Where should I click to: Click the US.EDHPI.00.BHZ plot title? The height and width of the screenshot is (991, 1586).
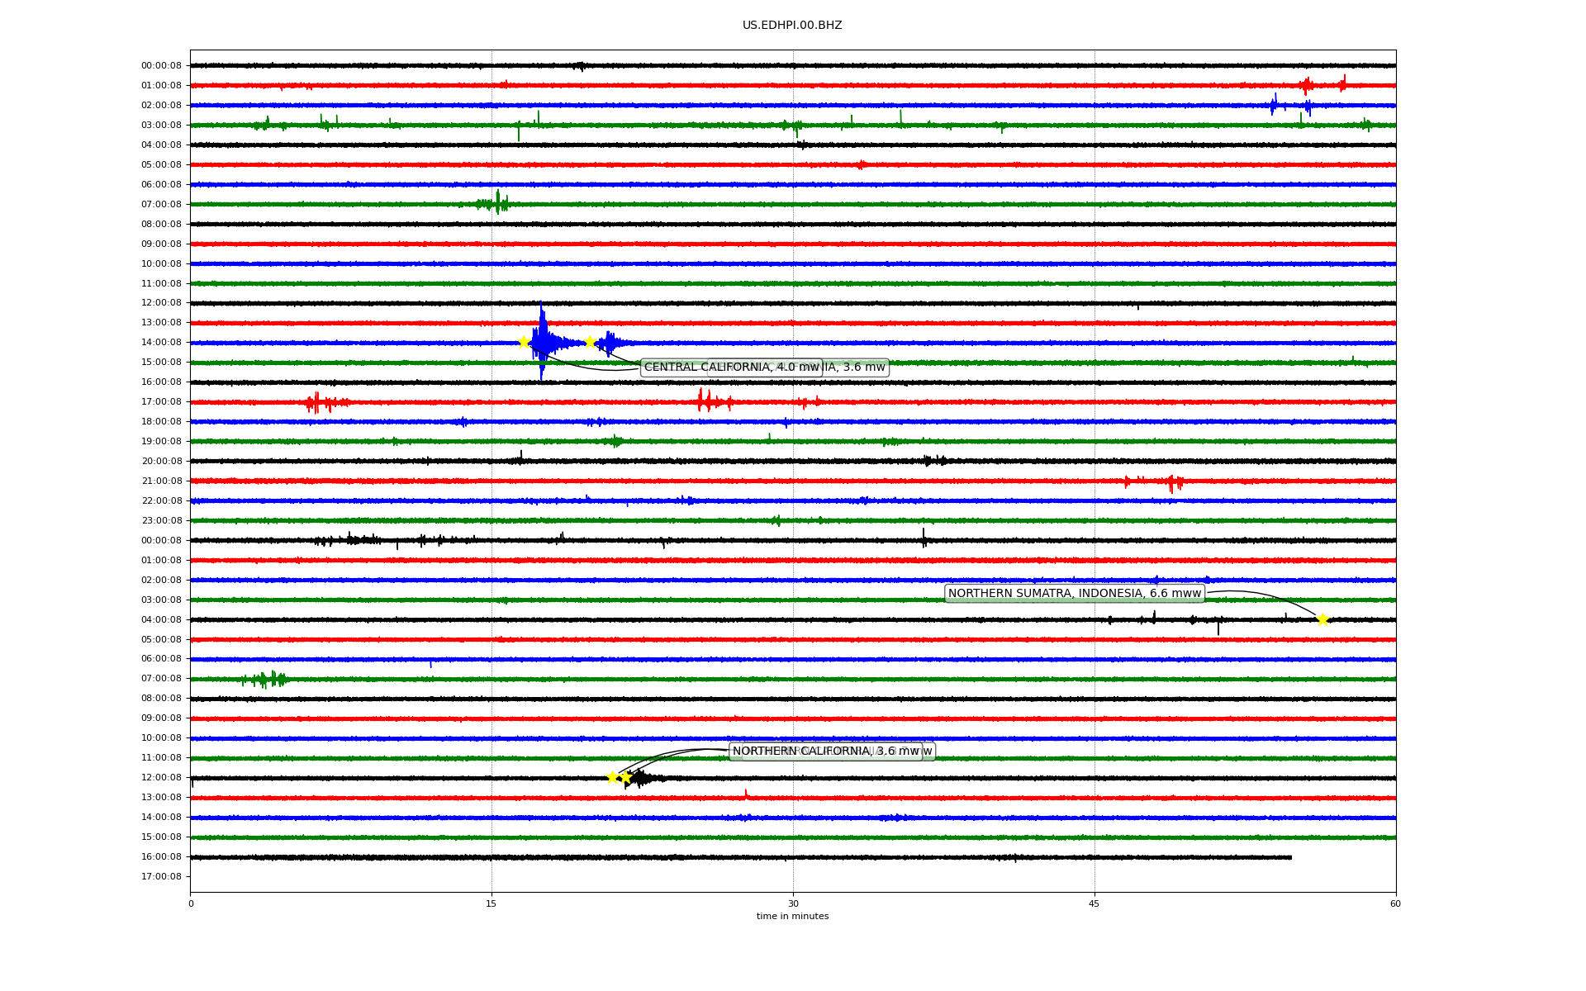(792, 26)
